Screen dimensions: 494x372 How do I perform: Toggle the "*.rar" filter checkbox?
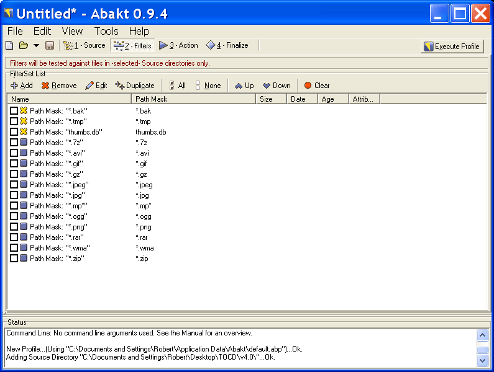tap(14, 237)
